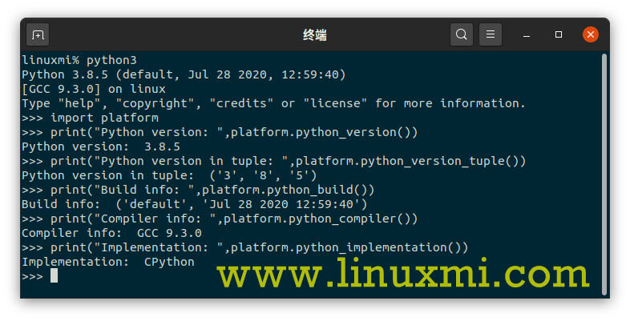Click "python3" on the first line
The image size is (630, 321).
(111, 60)
